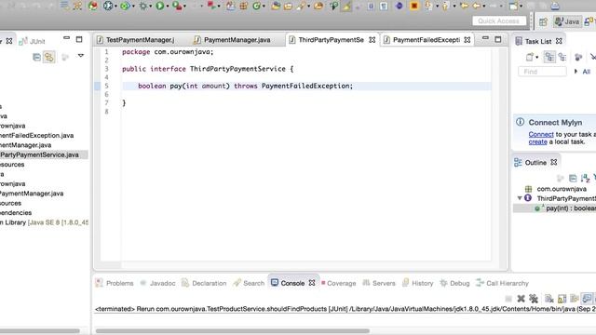Click line 5 pay method declaration

click(245, 86)
